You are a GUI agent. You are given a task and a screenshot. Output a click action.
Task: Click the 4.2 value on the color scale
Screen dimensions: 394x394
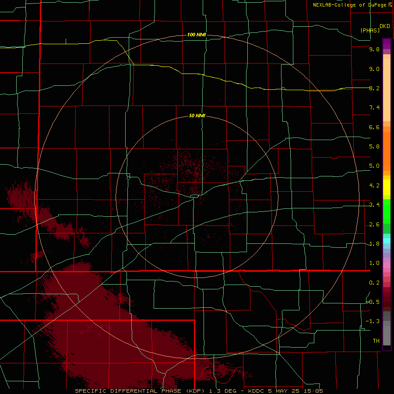pos(374,186)
